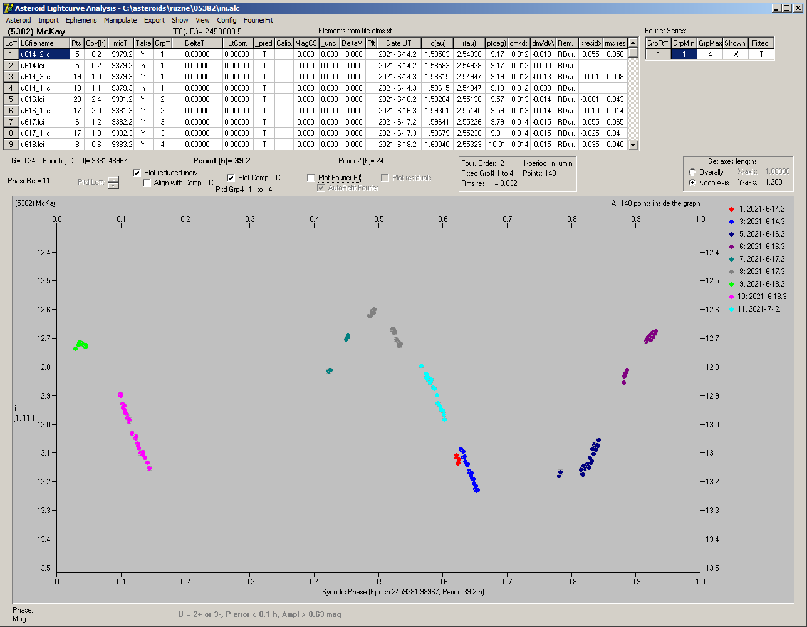Click Take value 'n' for u614.lci
807x627 pixels.
click(x=143, y=66)
